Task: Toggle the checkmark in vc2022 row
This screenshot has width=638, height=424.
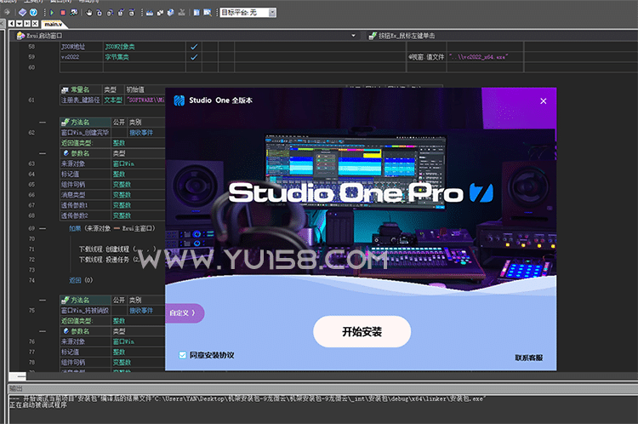Action: pos(194,57)
